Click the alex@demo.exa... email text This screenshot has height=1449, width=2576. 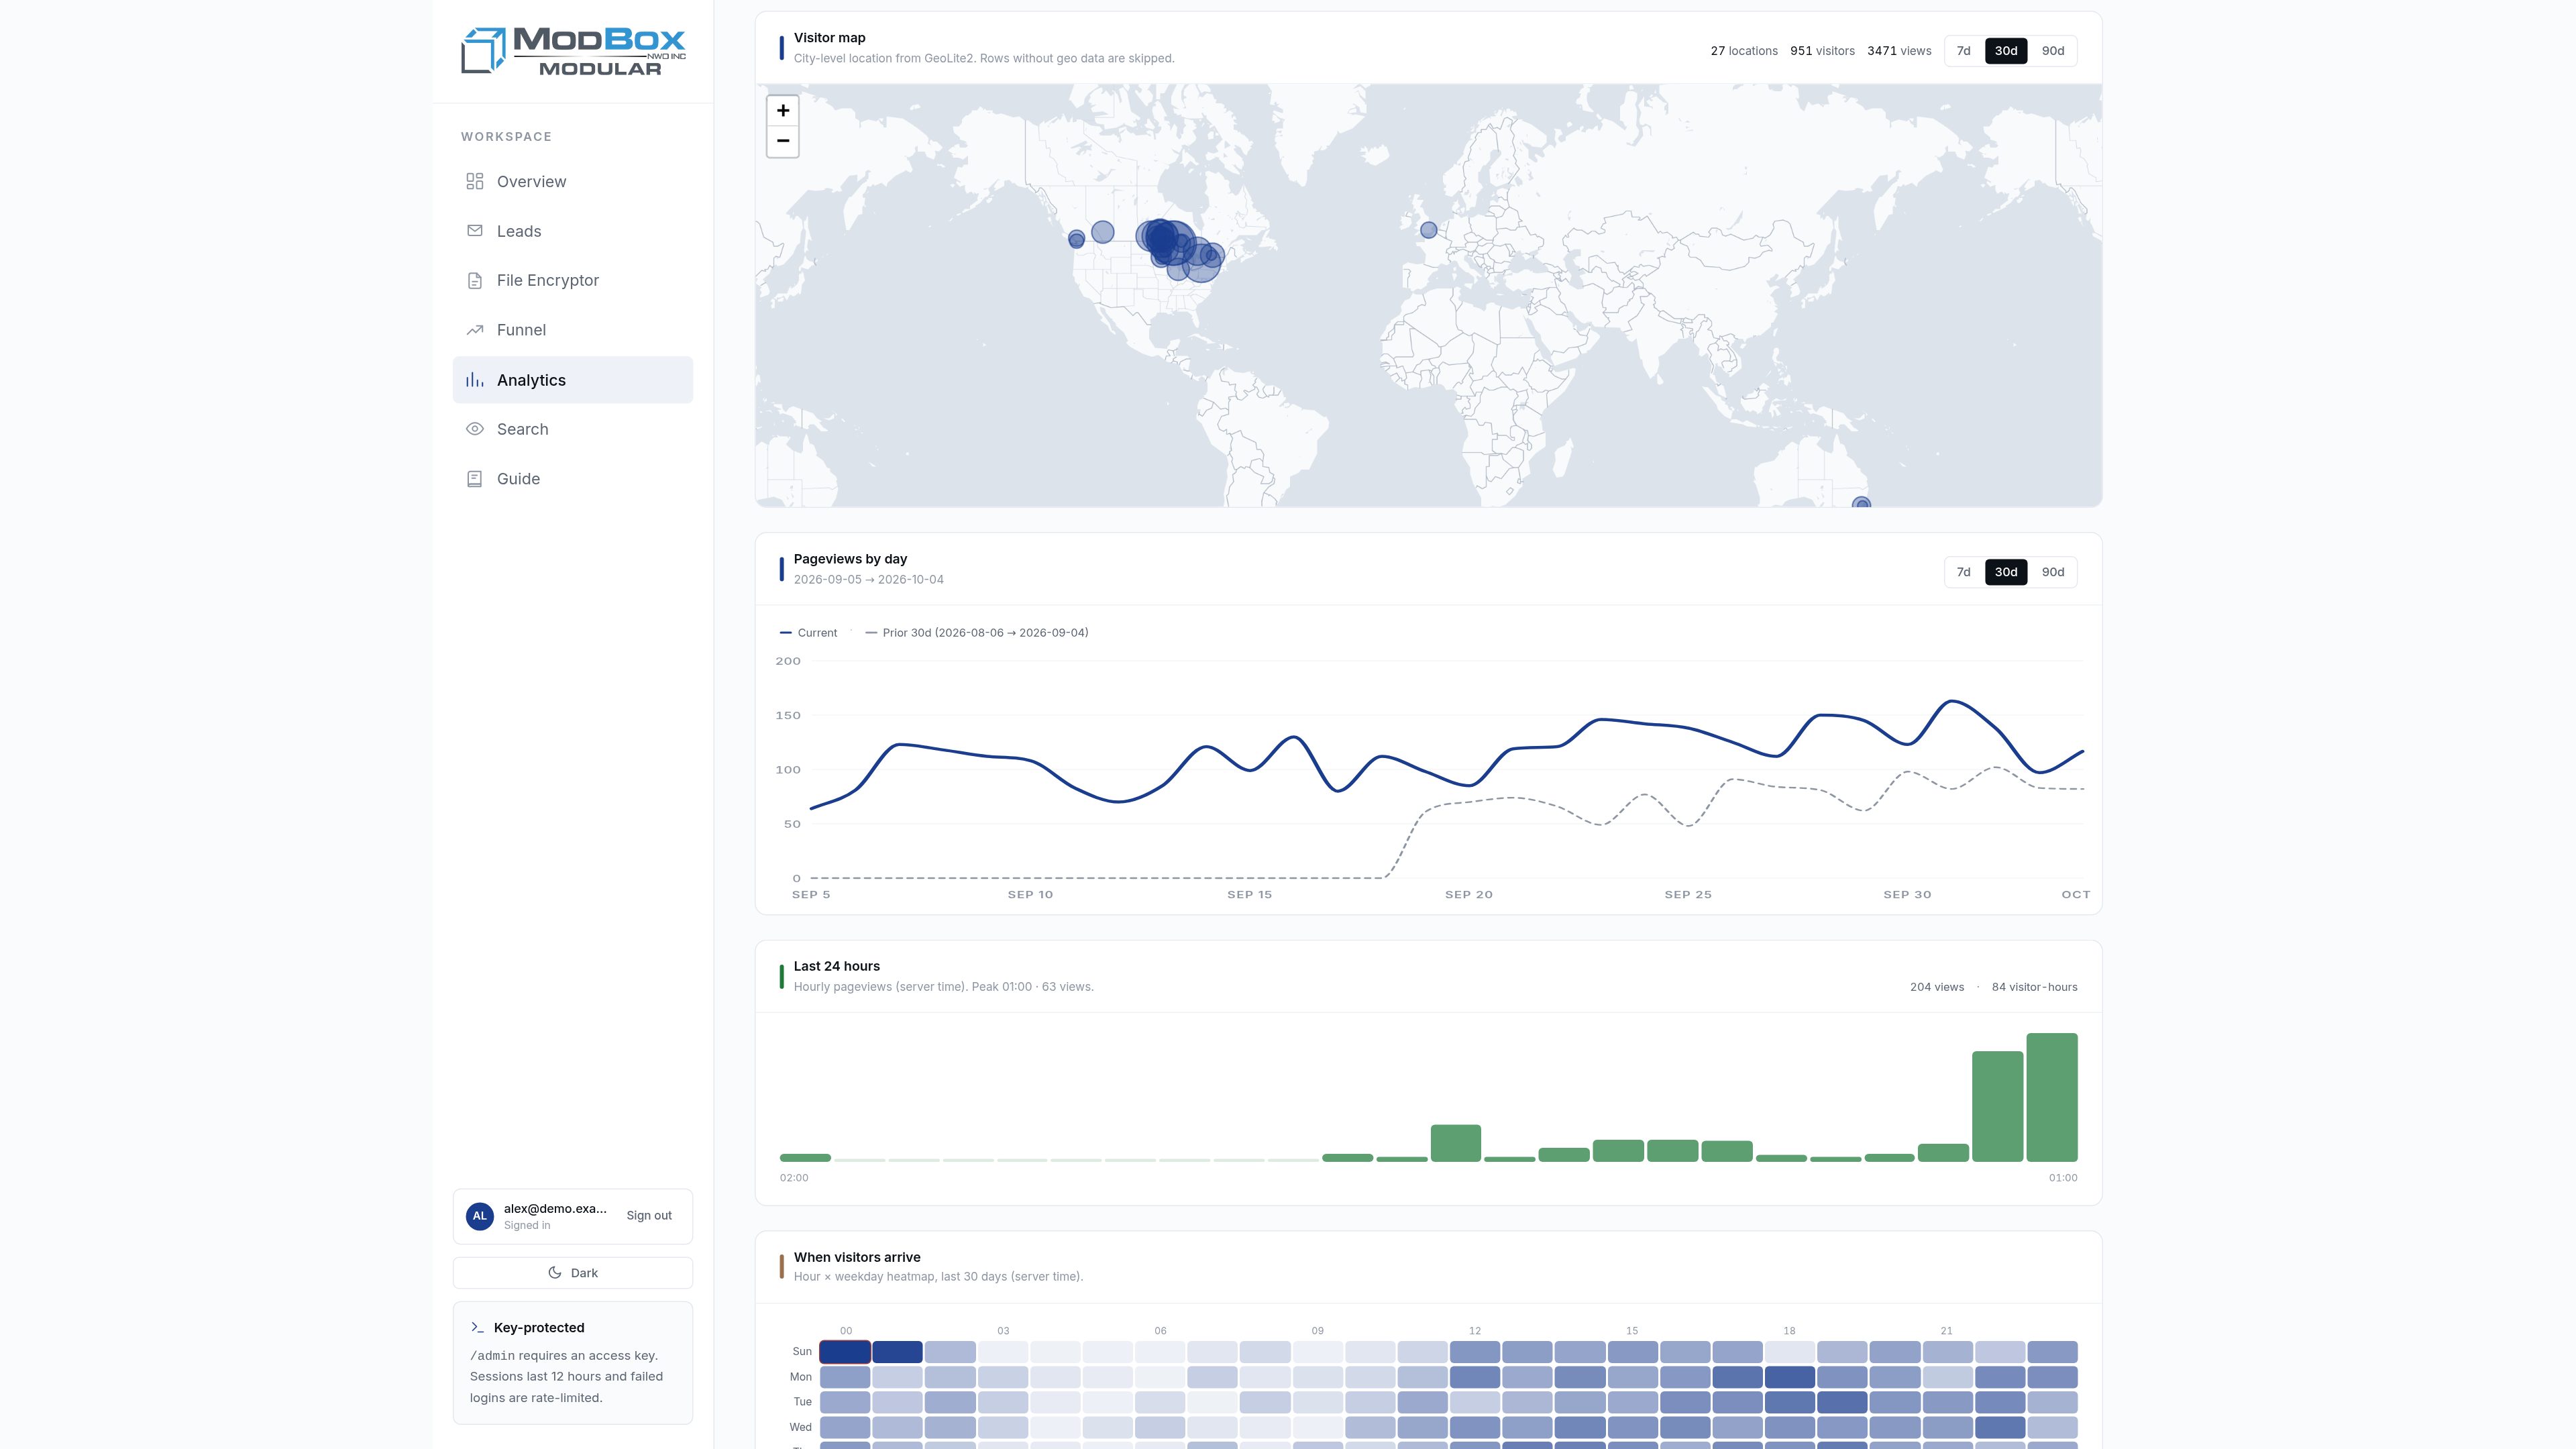[555, 1208]
